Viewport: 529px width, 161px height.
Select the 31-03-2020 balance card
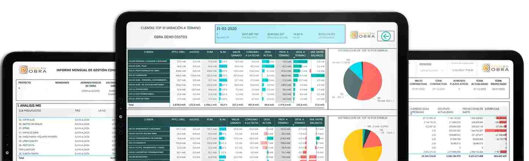pos(280,34)
